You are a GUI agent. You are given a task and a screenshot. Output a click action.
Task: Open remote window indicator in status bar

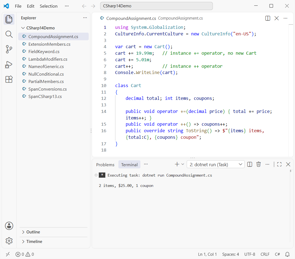8,254
